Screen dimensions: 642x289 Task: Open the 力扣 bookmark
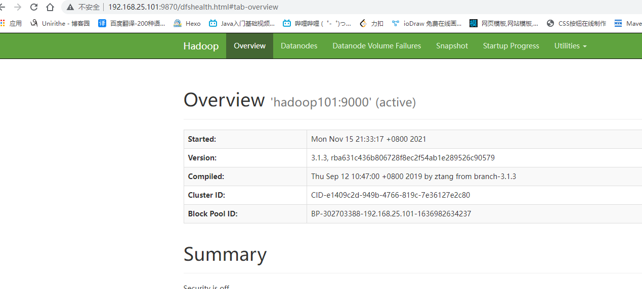coord(371,23)
